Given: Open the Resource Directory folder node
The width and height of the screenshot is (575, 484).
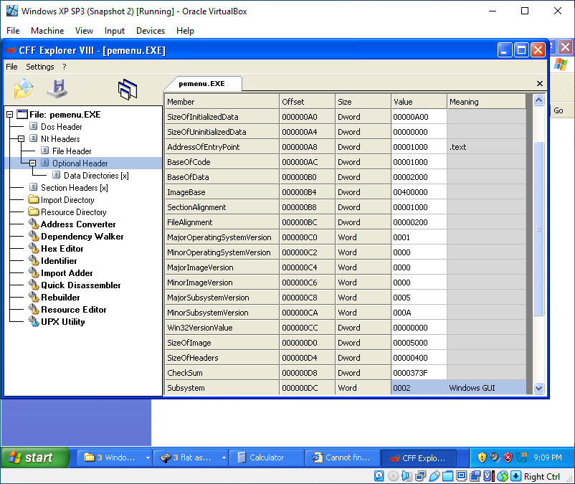Looking at the screenshot, I should click(x=73, y=212).
